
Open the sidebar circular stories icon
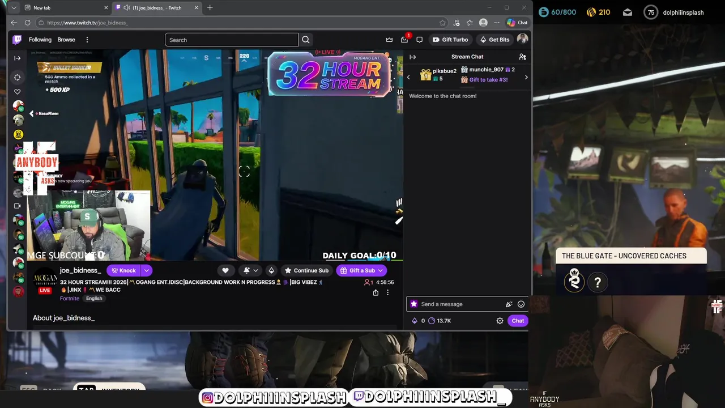point(18,77)
